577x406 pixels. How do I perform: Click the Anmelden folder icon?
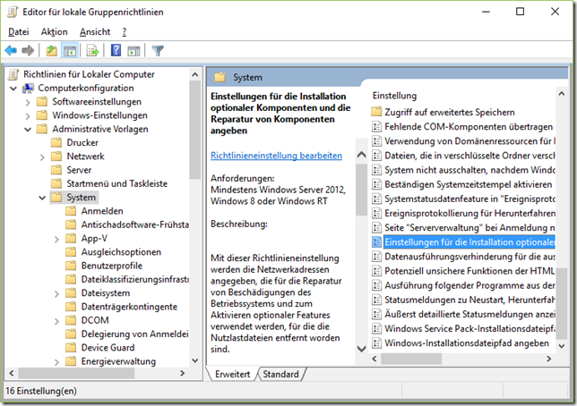71,211
